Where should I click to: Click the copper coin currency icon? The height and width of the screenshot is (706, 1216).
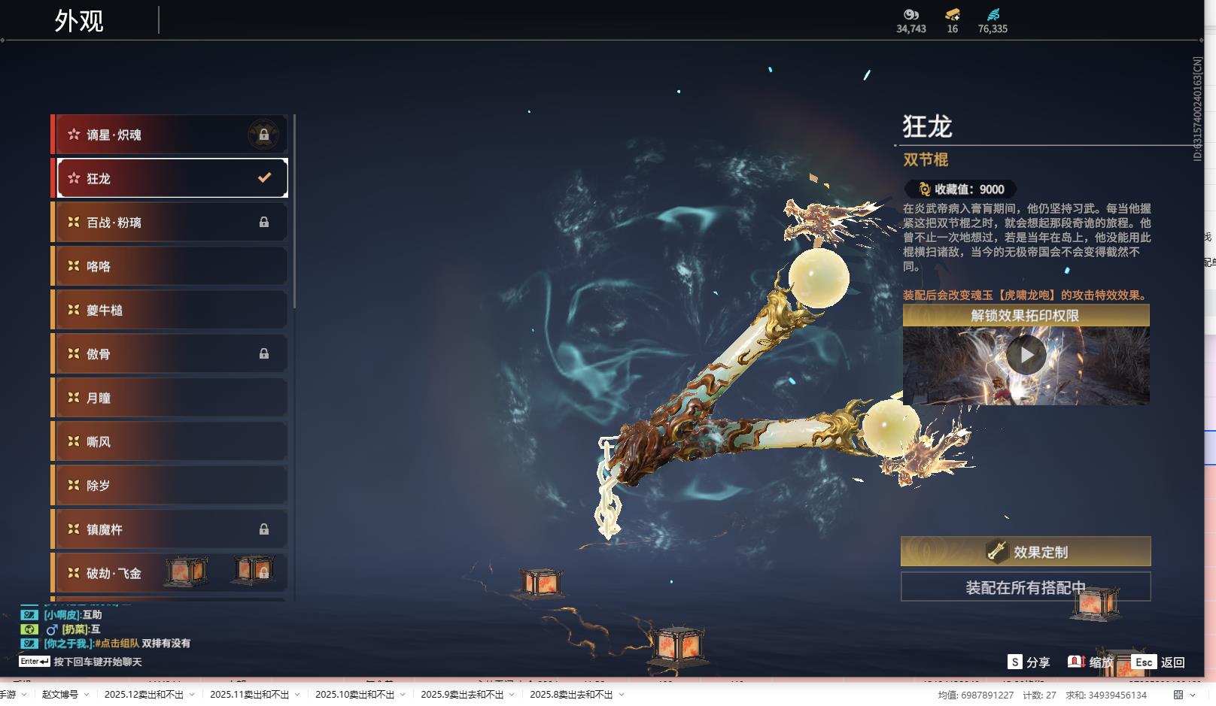910,15
